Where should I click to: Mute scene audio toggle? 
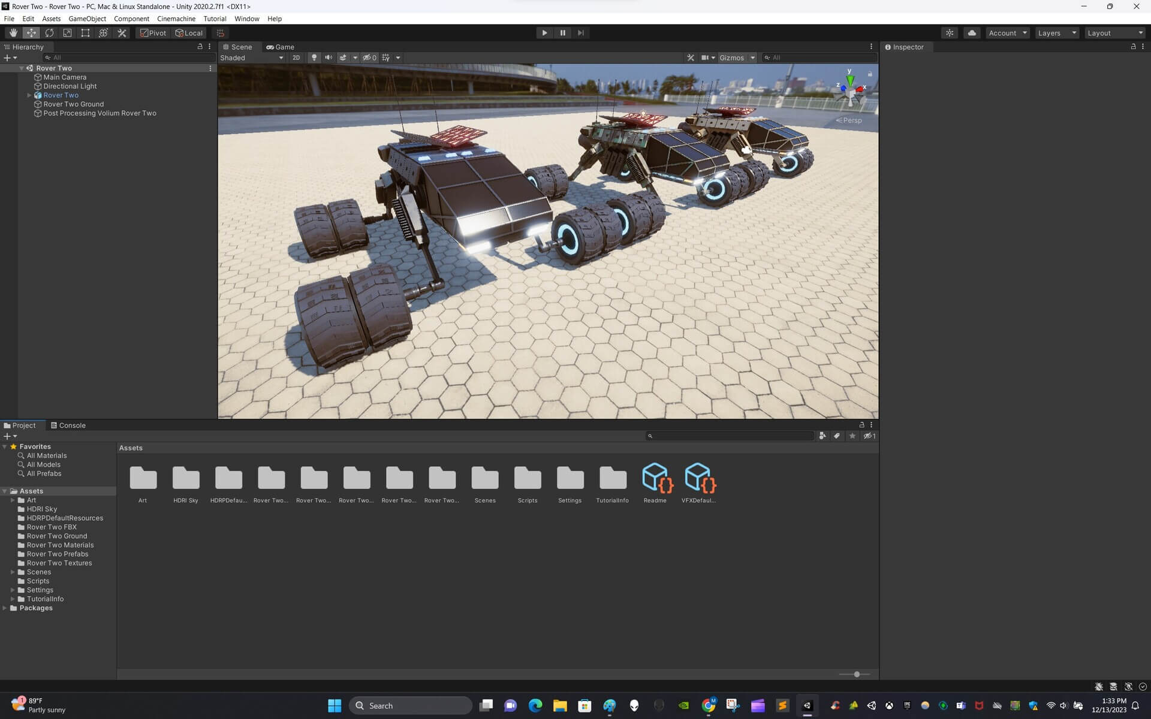[x=329, y=58]
